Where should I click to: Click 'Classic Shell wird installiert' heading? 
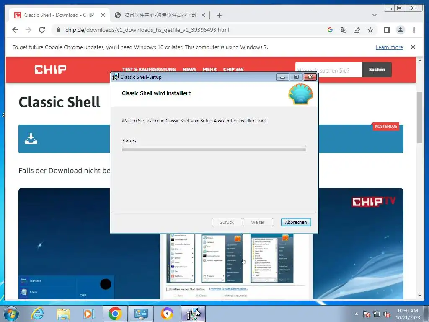[x=156, y=93]
